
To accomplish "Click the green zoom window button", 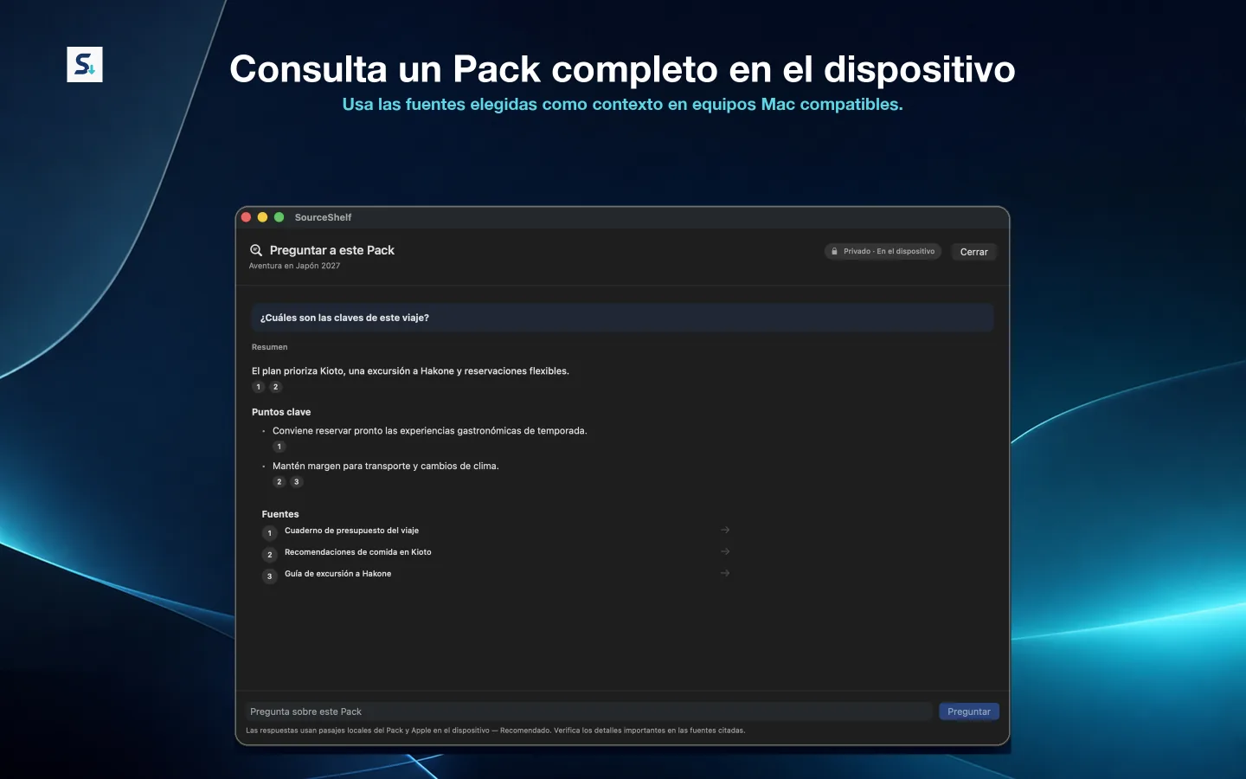I will click(279, 217).
